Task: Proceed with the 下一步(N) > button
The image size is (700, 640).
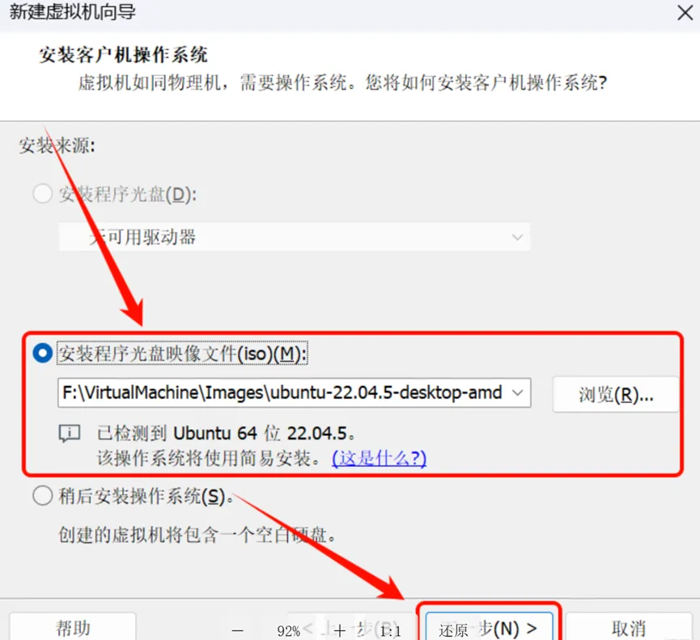Action: pos(490,629)
